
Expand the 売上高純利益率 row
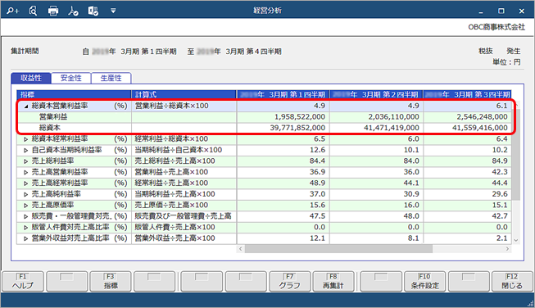pos(26,194)
